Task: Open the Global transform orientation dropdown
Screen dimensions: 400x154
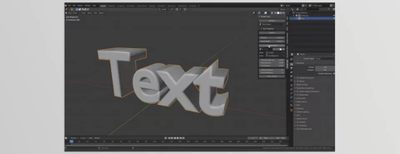Action: [164, 9]
